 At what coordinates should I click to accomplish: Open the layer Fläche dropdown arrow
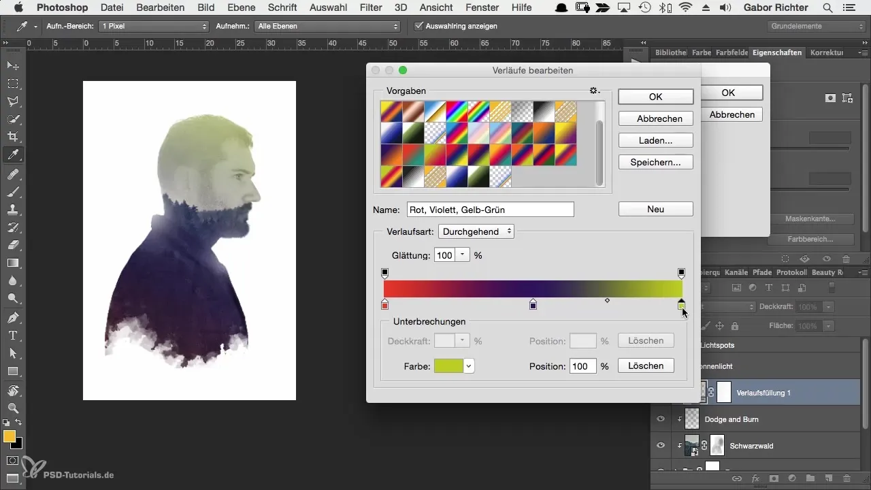point(828,326)
